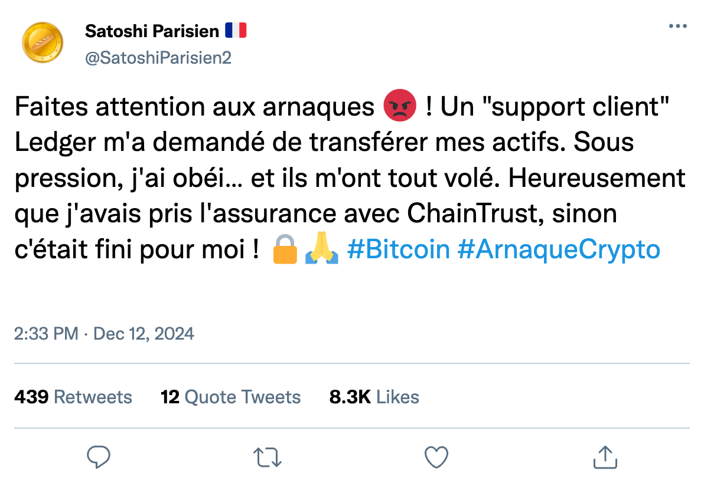The width and height of the screenshot is (704, 500).
Task: Click the share upload icon
Action: coord(604,456)
